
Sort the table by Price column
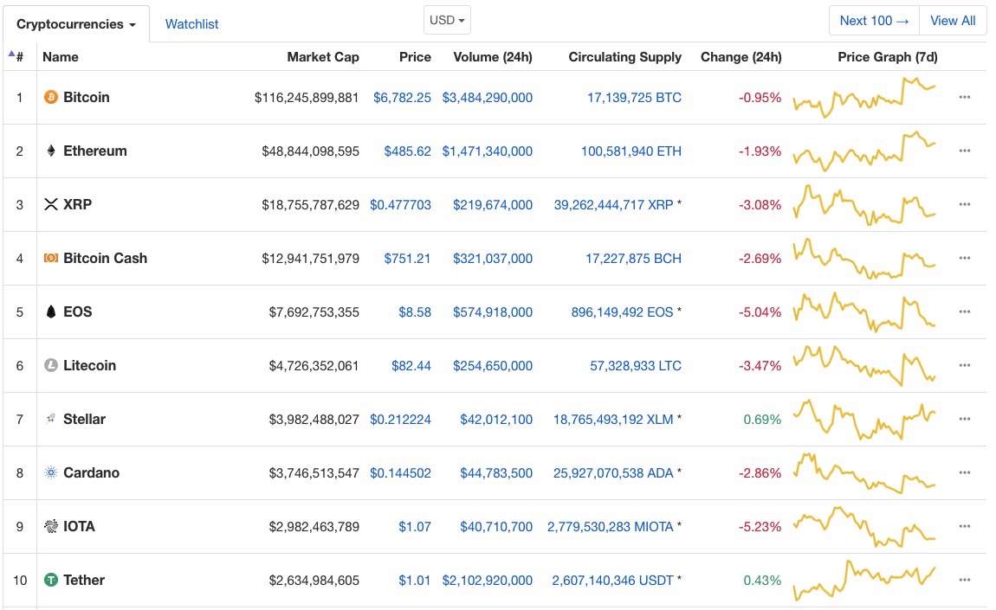[x=415, y=56]
